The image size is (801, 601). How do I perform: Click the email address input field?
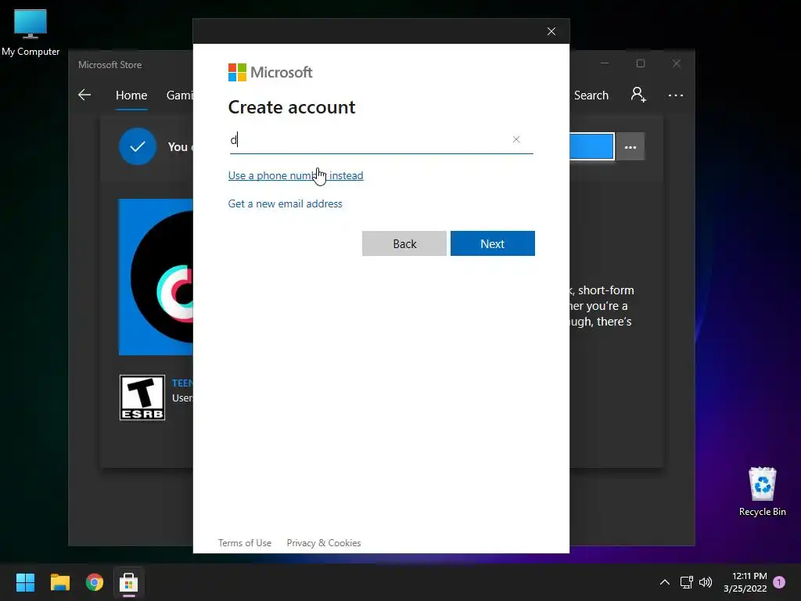coord(381,139)
